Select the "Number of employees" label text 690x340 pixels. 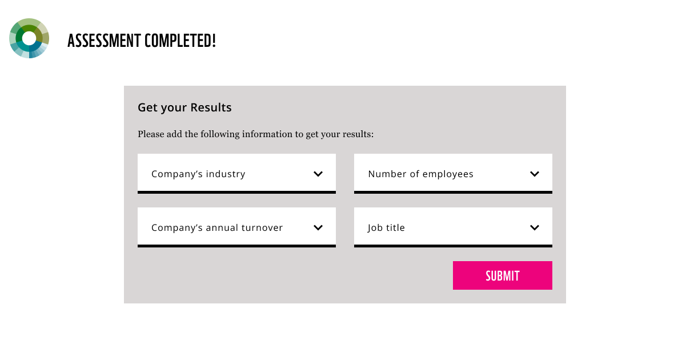421,174
